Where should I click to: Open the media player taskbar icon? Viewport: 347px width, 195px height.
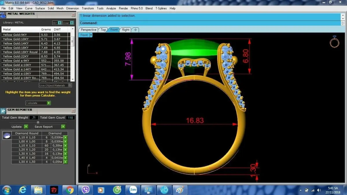pos(101,190)
